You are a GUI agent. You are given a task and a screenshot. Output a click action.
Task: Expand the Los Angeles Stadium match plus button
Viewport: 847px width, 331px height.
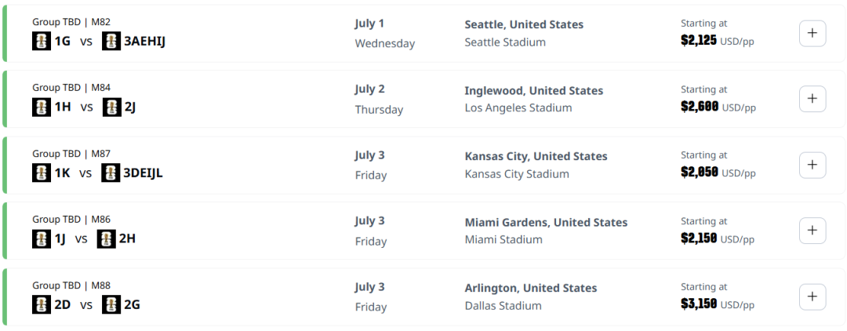coord(812,100)
